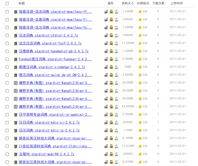The image size is (198, 166).
Task: Click yellow lock in 德汉词典 stardict-quick row
Action: pyautogui.click(x=111, y=75)
